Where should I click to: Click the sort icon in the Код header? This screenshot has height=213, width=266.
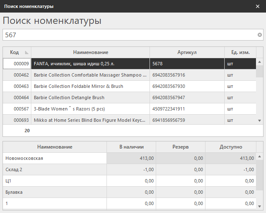(27, 52)
